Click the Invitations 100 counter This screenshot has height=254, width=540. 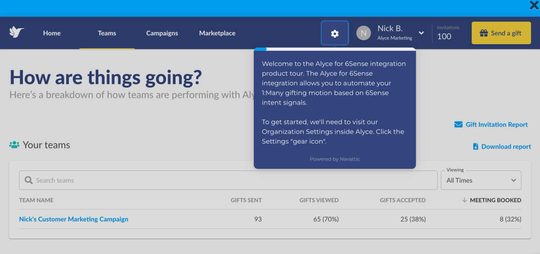[x=448, y=33]
